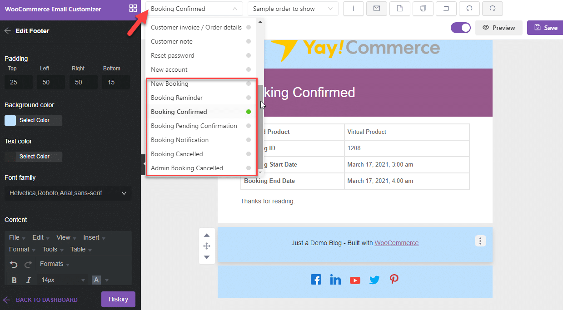Click the Twitter social icon
The width and height of the screenshot is (563, 310).
tap(374, 280)
